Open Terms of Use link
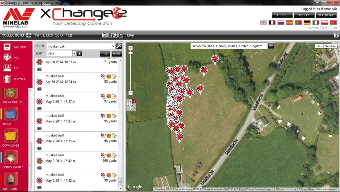340x192 pixels. click(306, 189)
